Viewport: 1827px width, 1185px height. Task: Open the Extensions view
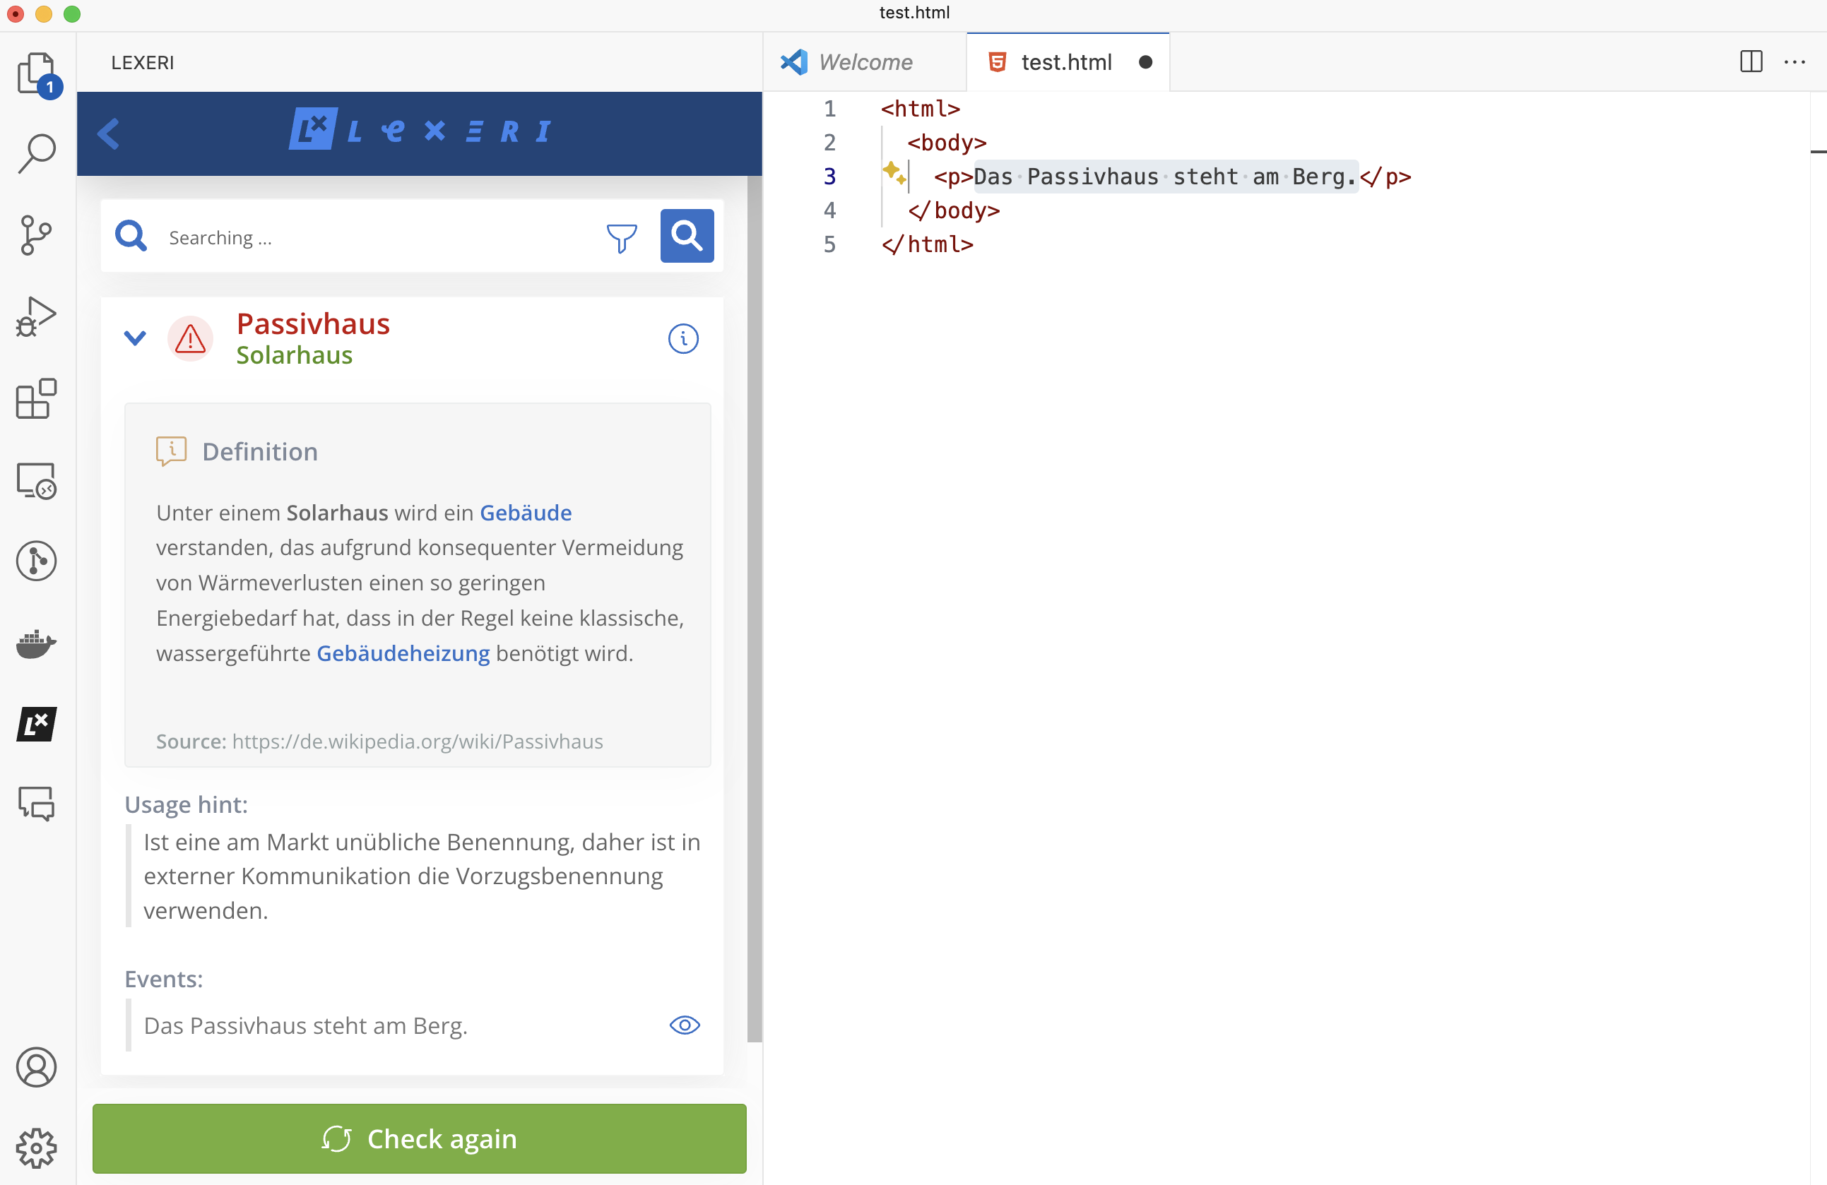pos(36,399)
